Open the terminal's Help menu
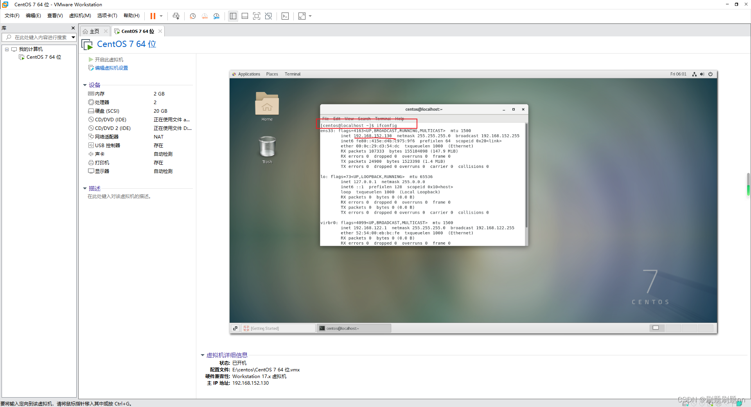 click(399, 119)
